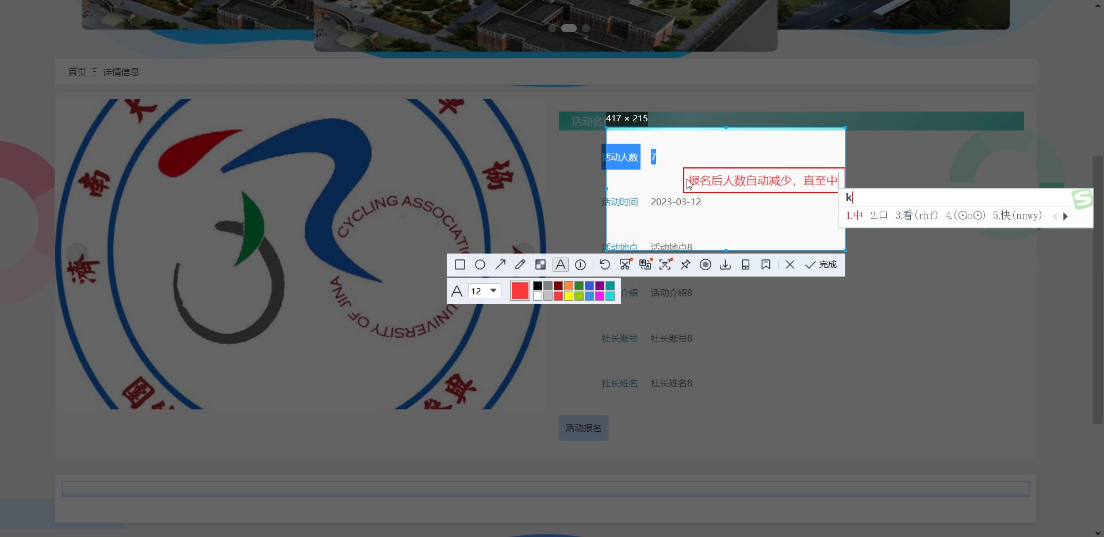This screenshot has height=537, width=1104.
Task: Choose IME candidate 2 口
Action: [879, 216]
